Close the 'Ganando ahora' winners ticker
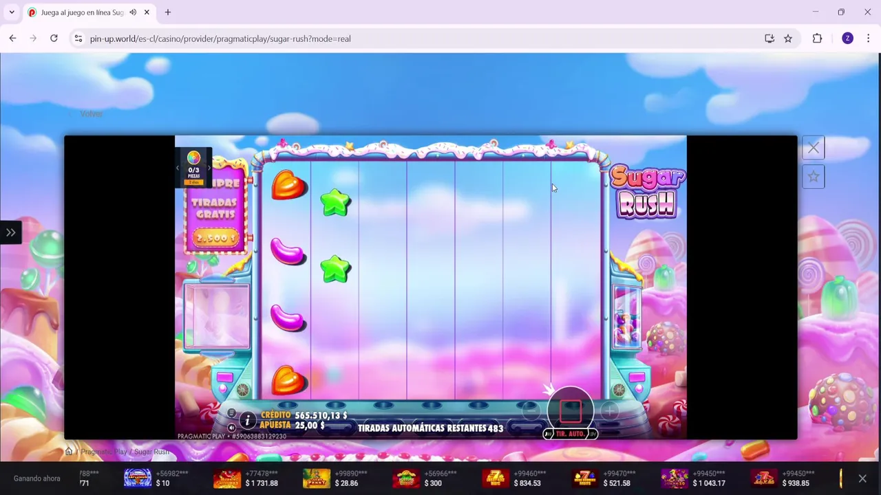881x495 pixels. click(862, 478)
